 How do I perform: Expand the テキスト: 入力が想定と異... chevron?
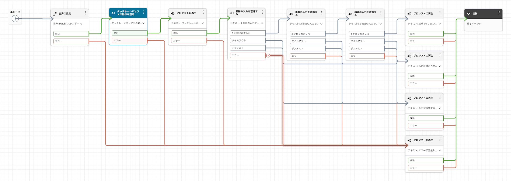point(440,66)
